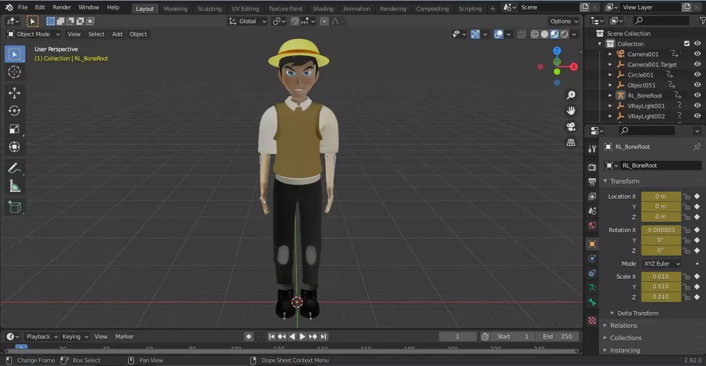Open the Physics properties tab
This screenshot has height=366, width=706.
coord(592,258)
